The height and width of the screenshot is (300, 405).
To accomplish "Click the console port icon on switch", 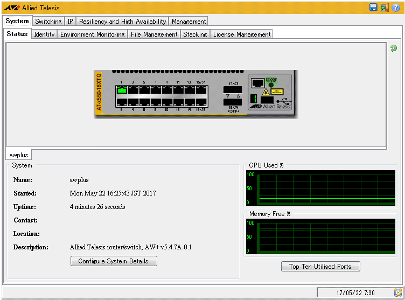I will click(258, 83).
